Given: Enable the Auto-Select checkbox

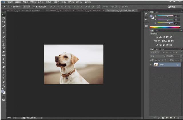Looking at the screenshot, I should pos(11,6).
